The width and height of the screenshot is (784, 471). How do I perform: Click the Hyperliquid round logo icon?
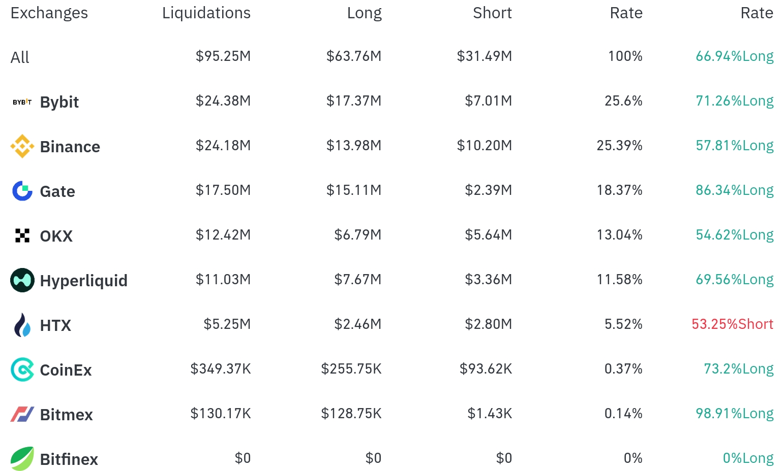click(x=22, y=280)
